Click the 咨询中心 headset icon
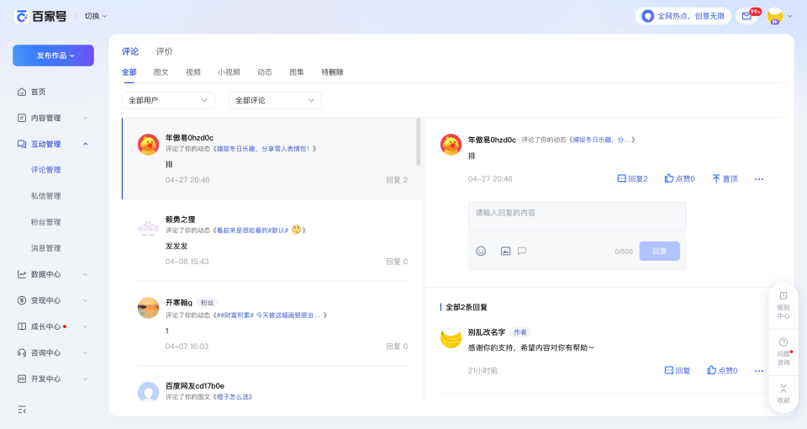The width and height of the screenshot is (807, 429). click(22, 352)
